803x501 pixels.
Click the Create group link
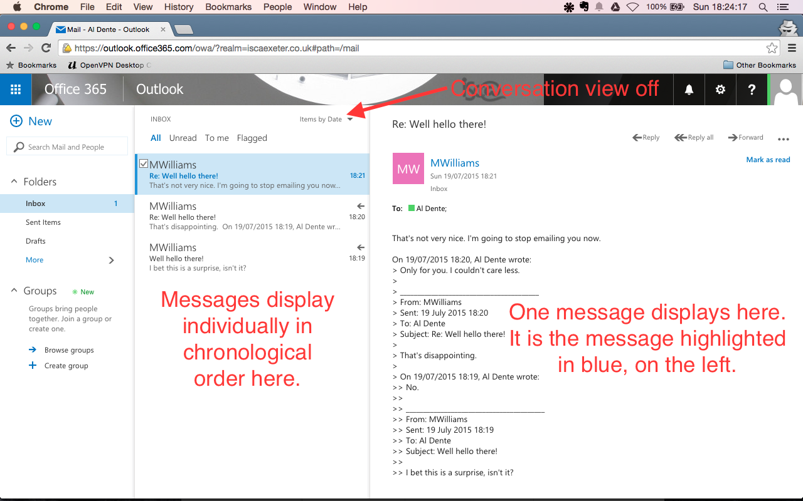pos(66,366)
